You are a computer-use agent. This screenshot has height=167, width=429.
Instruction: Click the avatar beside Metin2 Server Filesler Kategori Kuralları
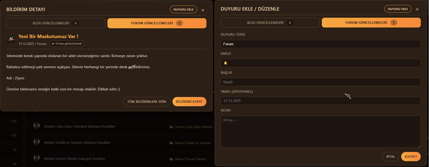pyautogui.click(x=37, y=158)
